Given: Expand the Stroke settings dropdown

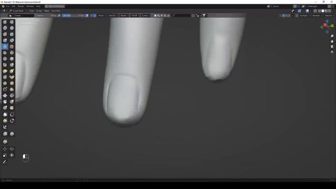Looking at the screenshot, I should 124,15.
